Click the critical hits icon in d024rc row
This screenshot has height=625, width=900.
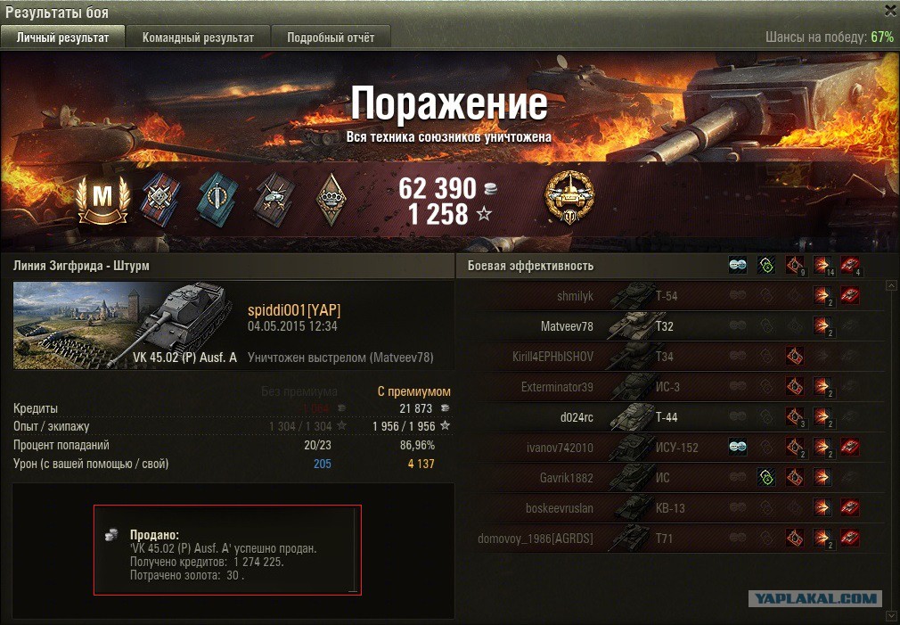795,417
